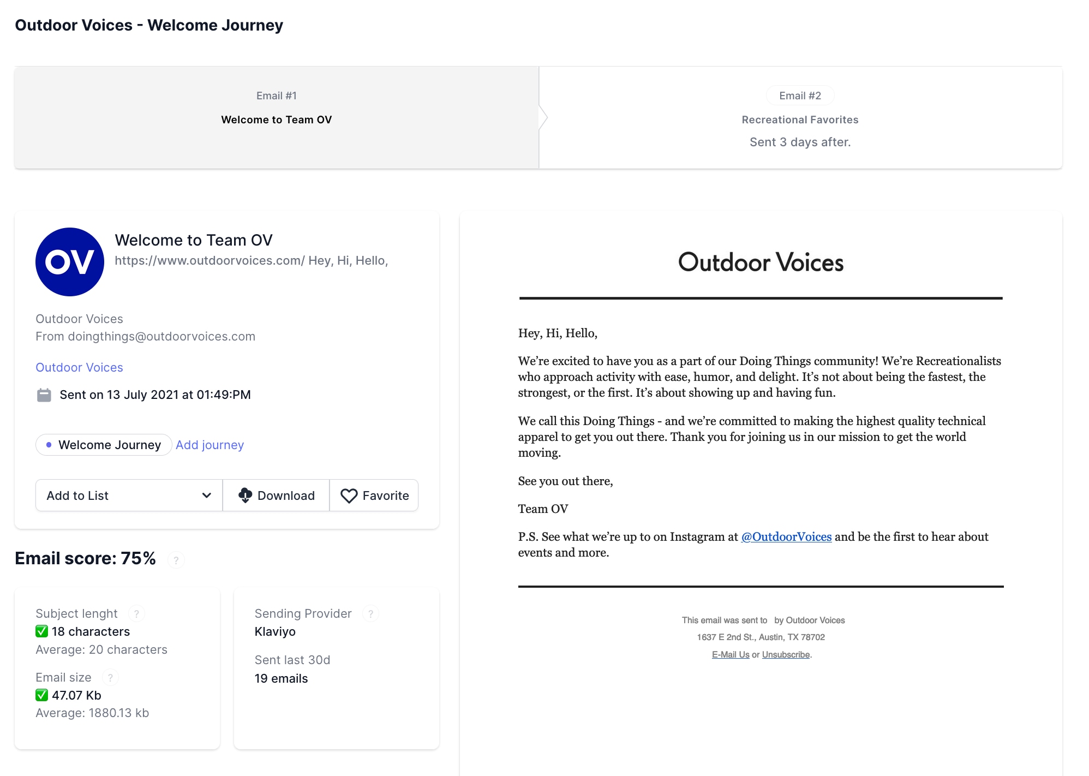Follow the @OutdoorVoices Instagram link

[x=786, y=536]
